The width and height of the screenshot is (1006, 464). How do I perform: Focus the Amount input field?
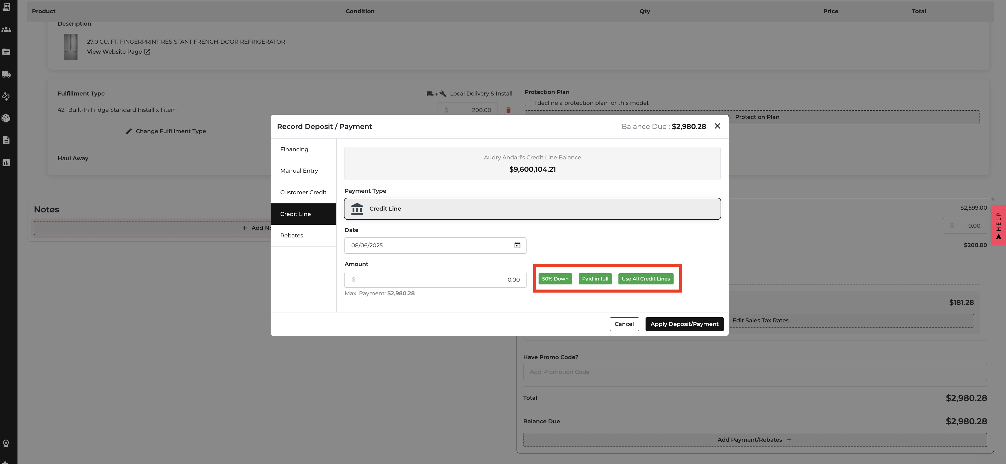pos(435,280)
